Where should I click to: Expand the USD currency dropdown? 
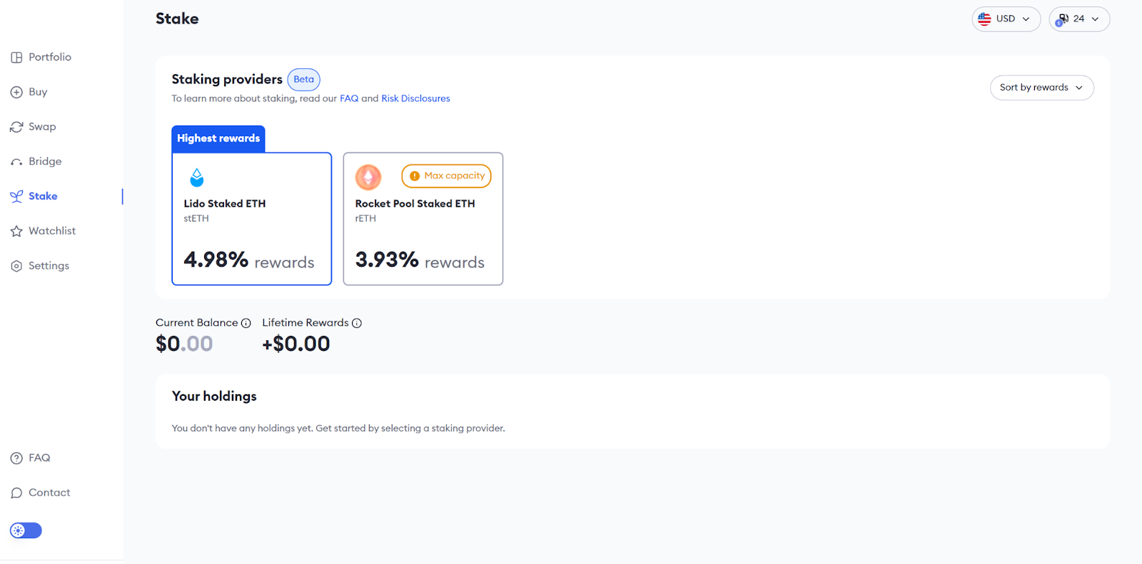[x=1006, y=19]
